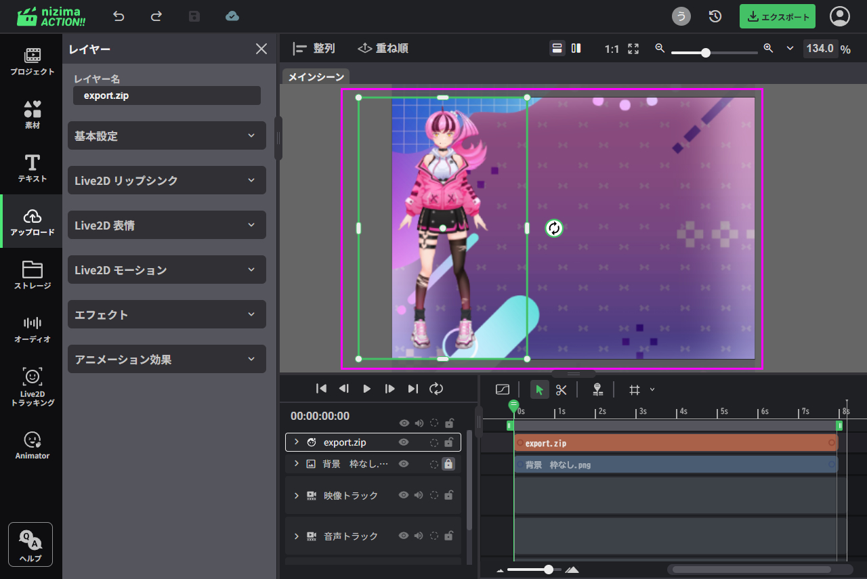The image size is (867, 579).
Task: Click the redo arrow icon
Action: pos(156,16)
